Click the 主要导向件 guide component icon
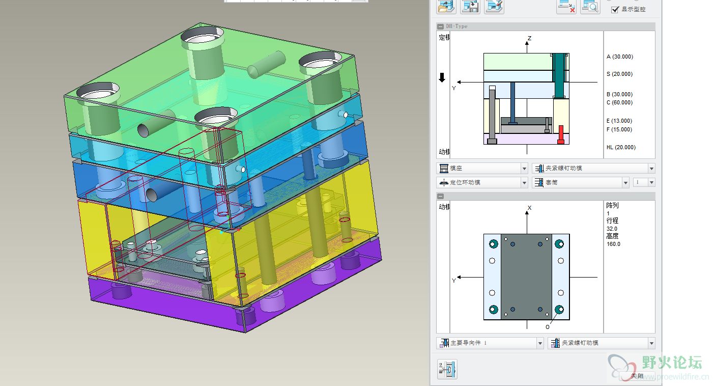The width and height of the screenshot is (714, 386). point(444,343)
